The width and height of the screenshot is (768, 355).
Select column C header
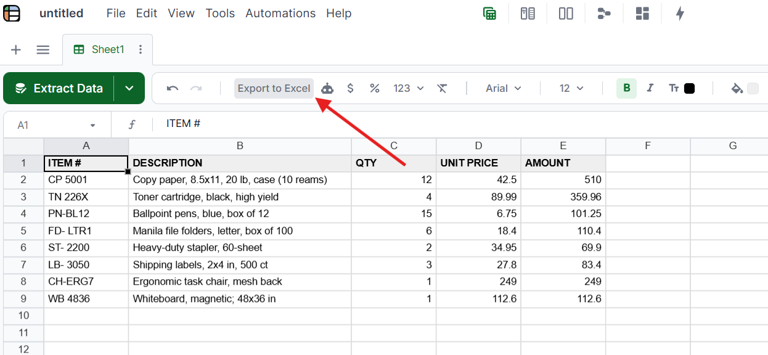click(x=394, y=146)
